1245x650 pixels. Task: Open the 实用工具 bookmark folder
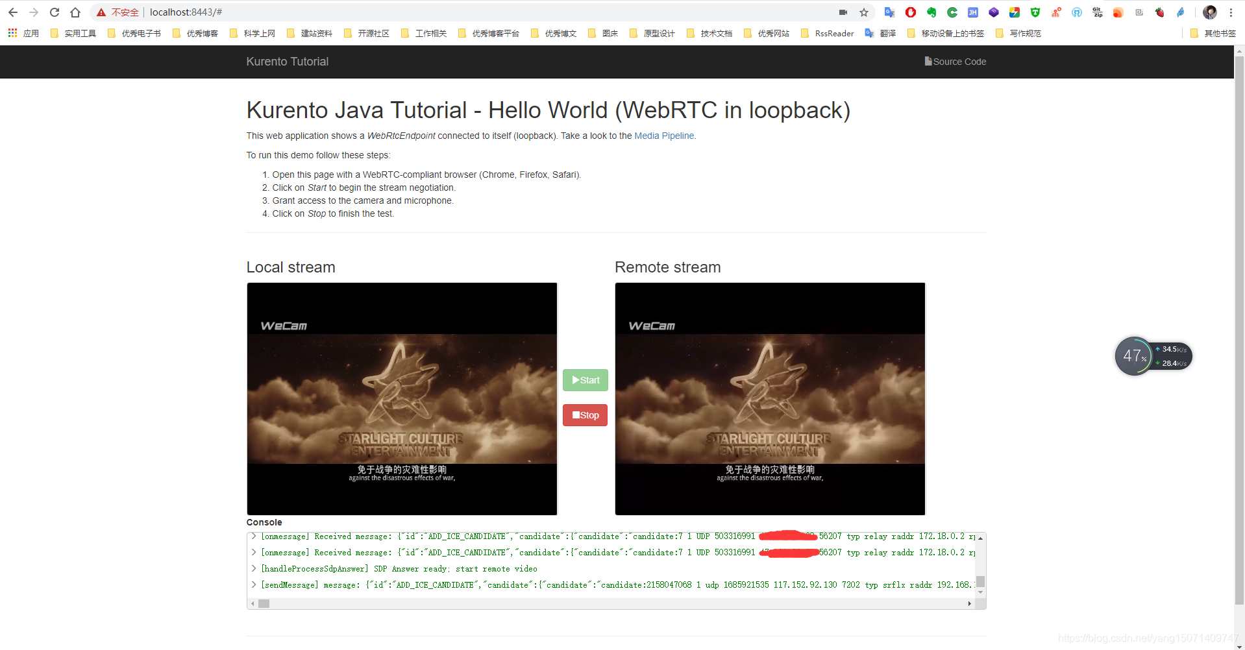point(73,33)
